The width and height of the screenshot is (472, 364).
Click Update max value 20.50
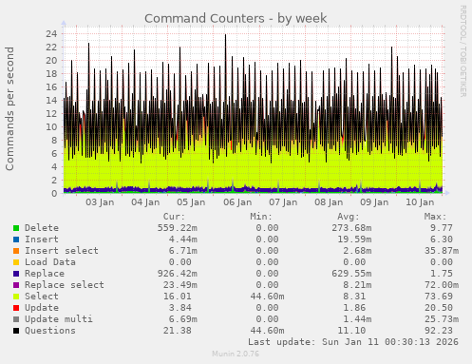pyautogui.click(x=439, y=308)
